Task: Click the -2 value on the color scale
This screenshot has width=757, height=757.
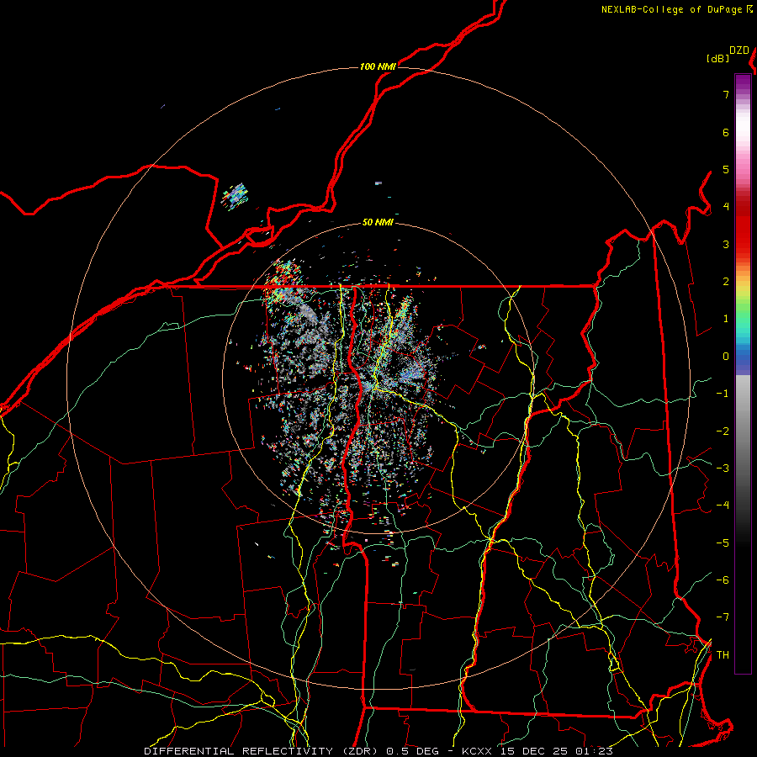Action: 723,431
